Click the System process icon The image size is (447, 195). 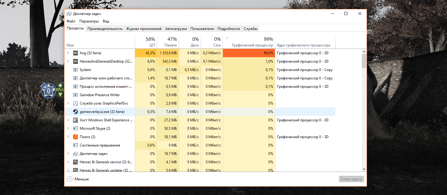(76, 70)
